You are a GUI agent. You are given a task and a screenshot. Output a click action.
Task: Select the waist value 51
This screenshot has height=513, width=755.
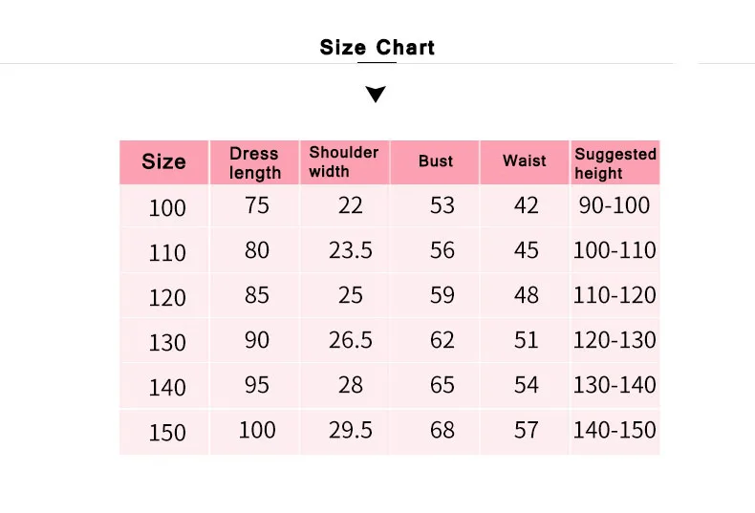[527, 340]
